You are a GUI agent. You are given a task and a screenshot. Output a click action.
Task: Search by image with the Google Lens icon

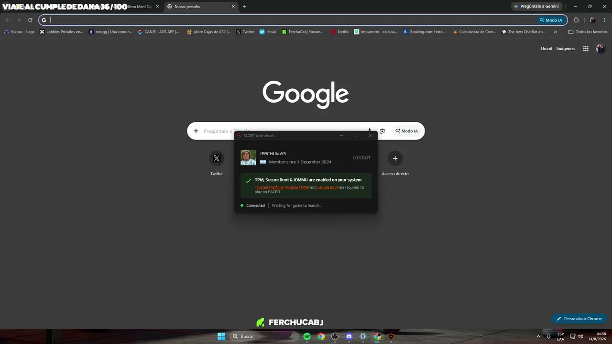(x=382, y=131)
